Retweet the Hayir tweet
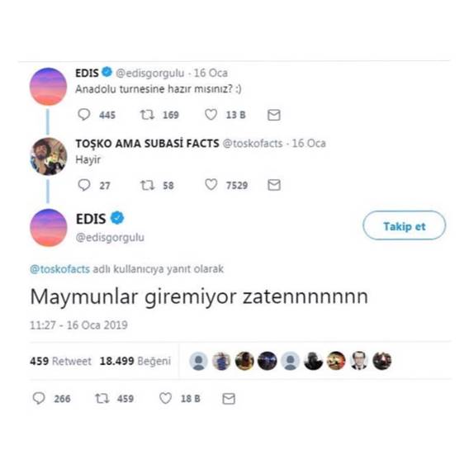469x469 pixels. [x=147, y=185]
